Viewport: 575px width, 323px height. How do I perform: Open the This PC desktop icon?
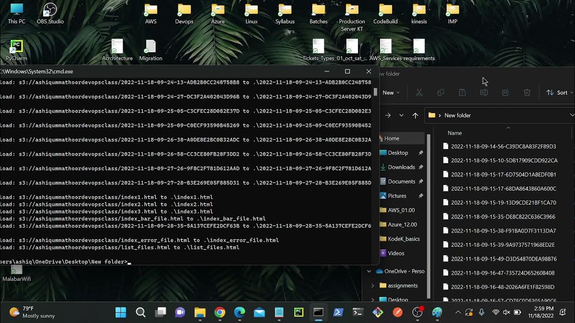tap(17, 13)
